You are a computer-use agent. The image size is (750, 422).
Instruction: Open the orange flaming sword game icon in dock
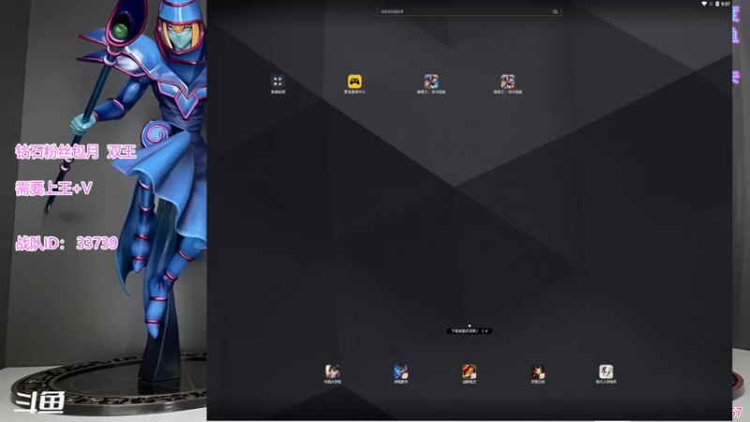coord(470,371)
